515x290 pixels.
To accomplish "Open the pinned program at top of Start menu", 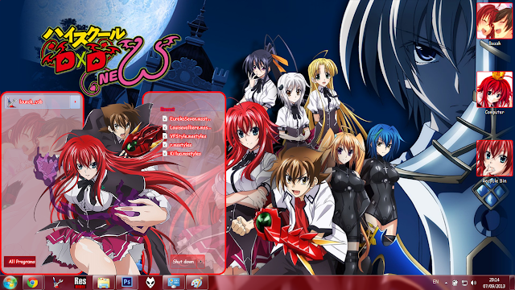I will pos(38,102).
